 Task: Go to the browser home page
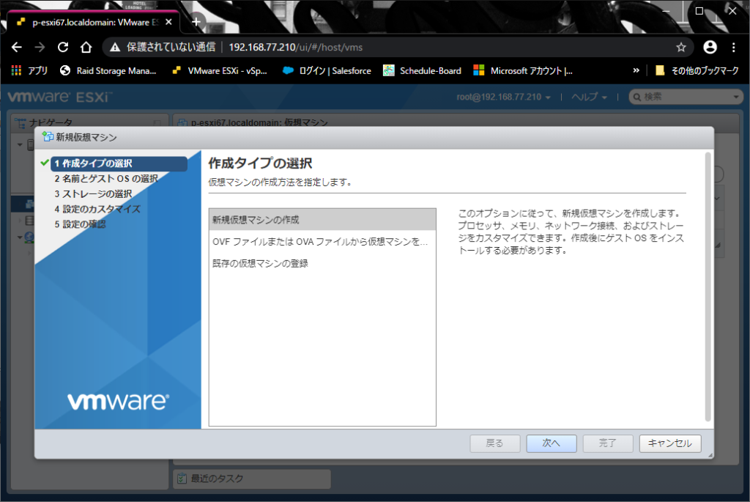(x=86, y=48)
